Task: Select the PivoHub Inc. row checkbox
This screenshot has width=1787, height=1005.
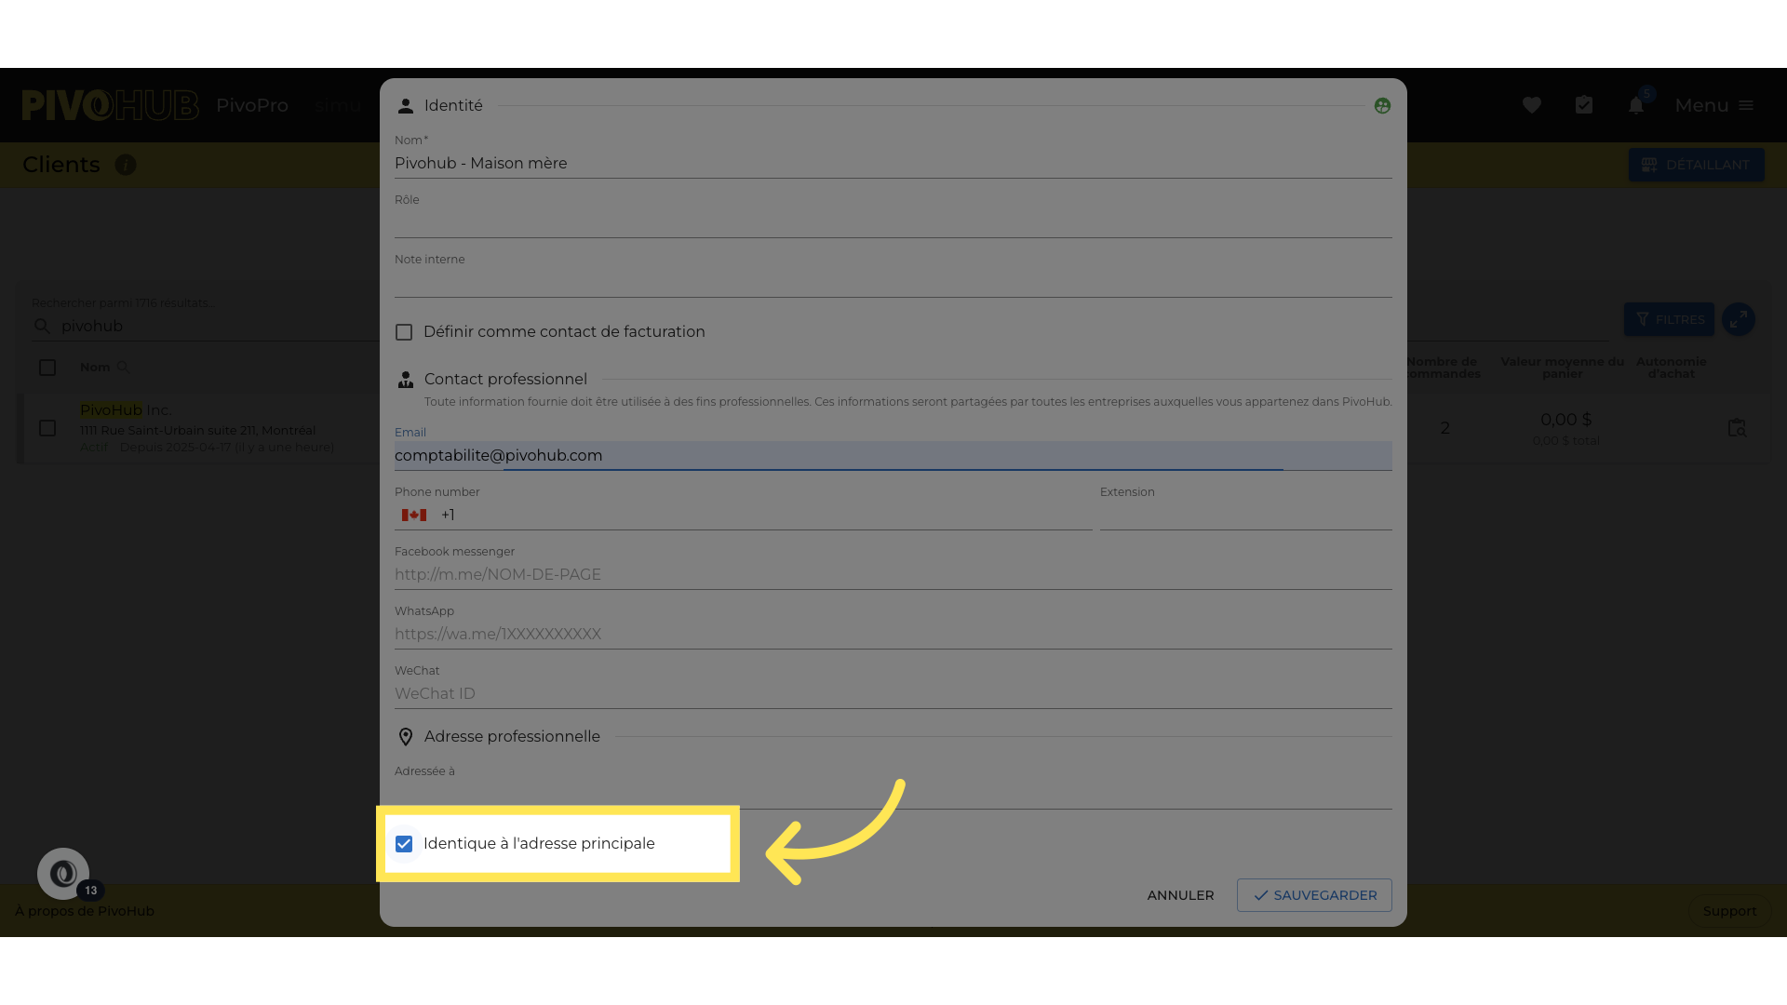Action: point(47,428)
